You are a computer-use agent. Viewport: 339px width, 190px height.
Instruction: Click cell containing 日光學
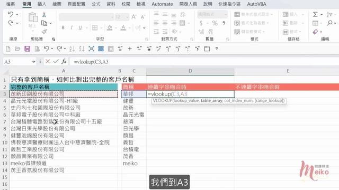coord(134,129)
